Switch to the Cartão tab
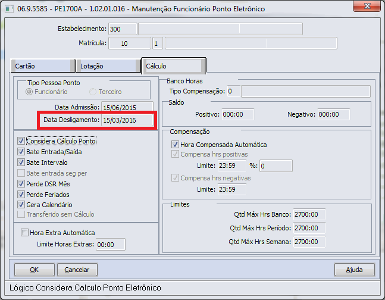The height and width of the screenshot is (300, 385). [43, 66]
